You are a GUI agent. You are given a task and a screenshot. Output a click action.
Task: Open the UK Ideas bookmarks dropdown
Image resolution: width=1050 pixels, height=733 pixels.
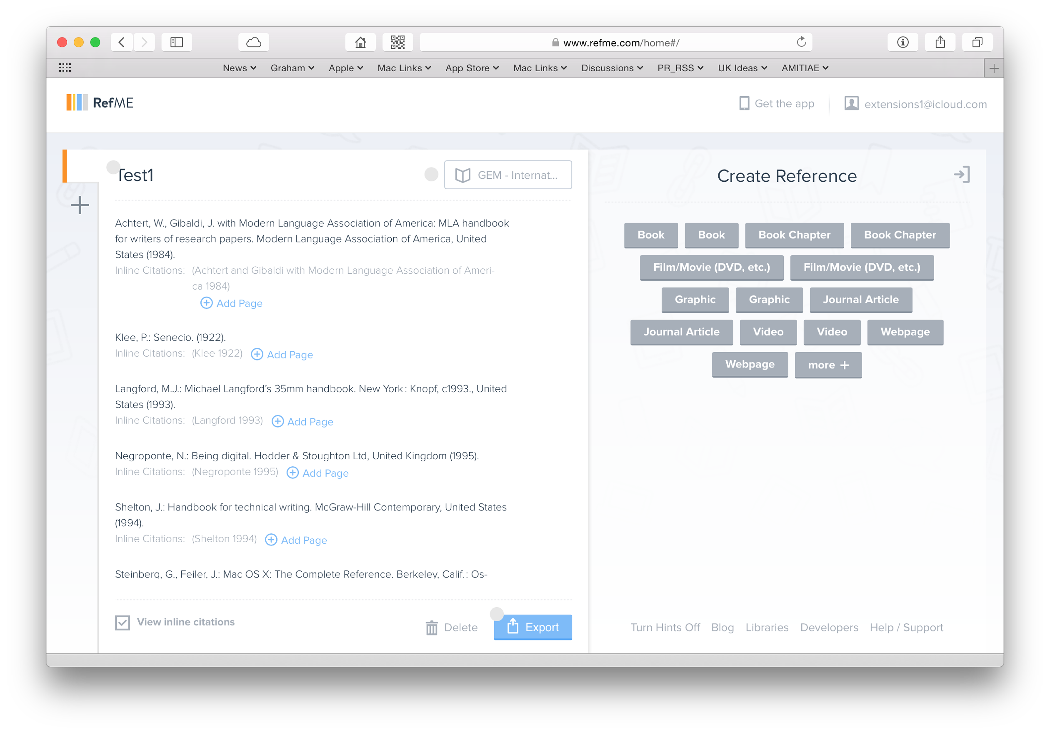[742, 68]
